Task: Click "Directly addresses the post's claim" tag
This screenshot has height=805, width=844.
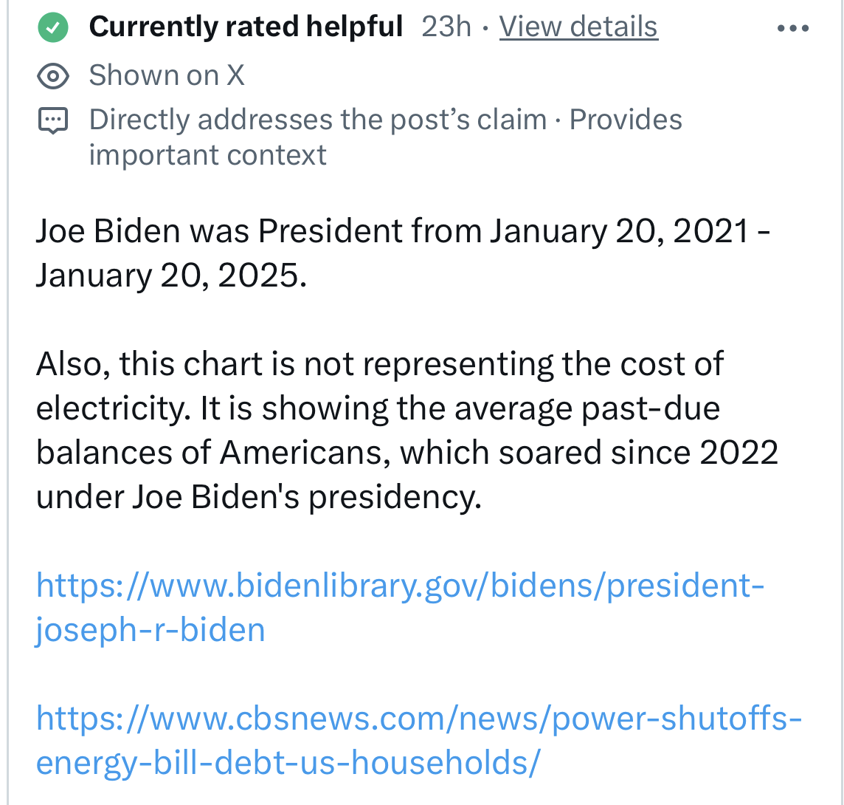Action: click(x=318, y=120)
